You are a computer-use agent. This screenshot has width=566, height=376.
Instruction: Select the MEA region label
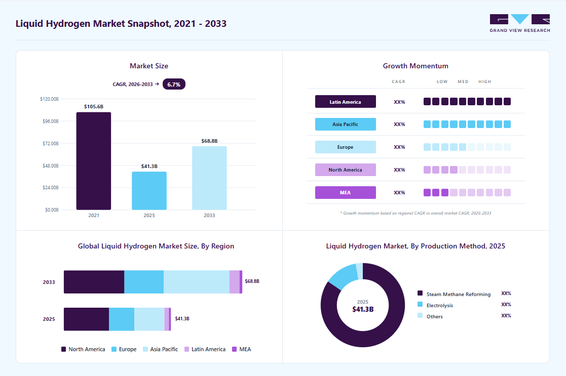tap(346, 192)
